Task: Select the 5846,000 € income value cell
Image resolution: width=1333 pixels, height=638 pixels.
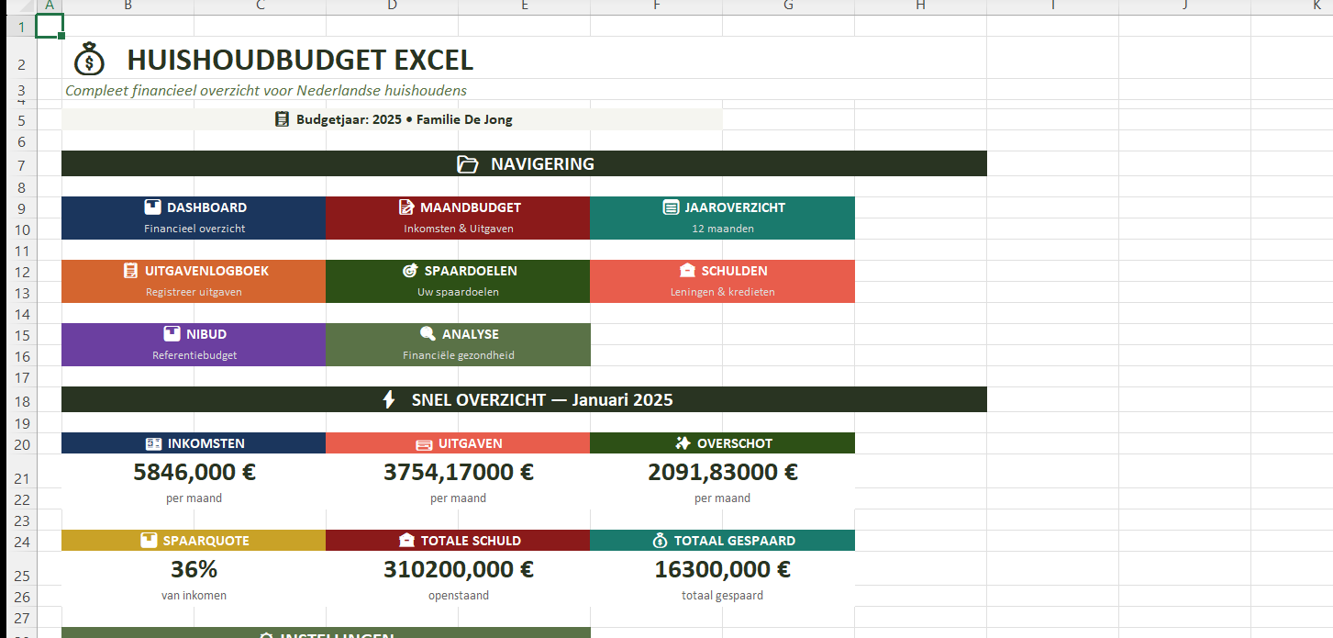Action: pos(194,473)
